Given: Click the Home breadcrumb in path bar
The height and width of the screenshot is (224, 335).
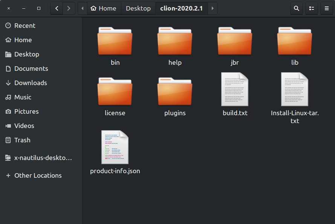Looking at the screenshot, I should coord(104,8).
